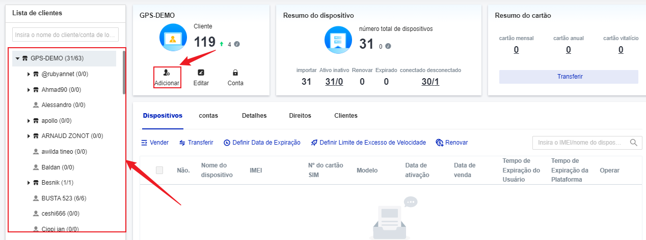This screenshot has height=240, width=646.
Task: Click the info icon beside customer count 4
Action: [x=237, y=44]
